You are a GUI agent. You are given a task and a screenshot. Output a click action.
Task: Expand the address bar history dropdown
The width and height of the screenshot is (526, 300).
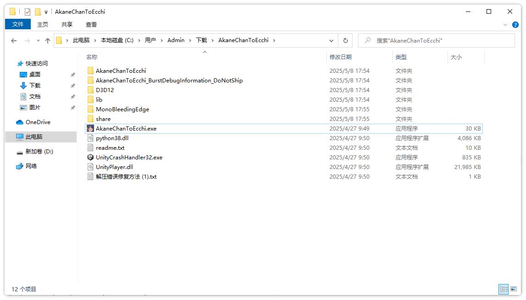click(x=331, y=40)
